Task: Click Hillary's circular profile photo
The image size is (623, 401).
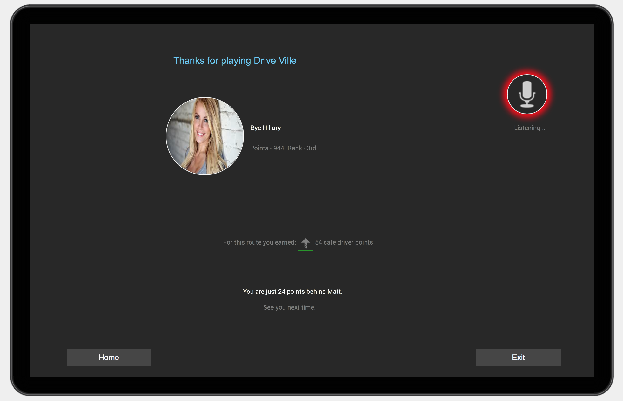Action: click(x=205, y=136)
